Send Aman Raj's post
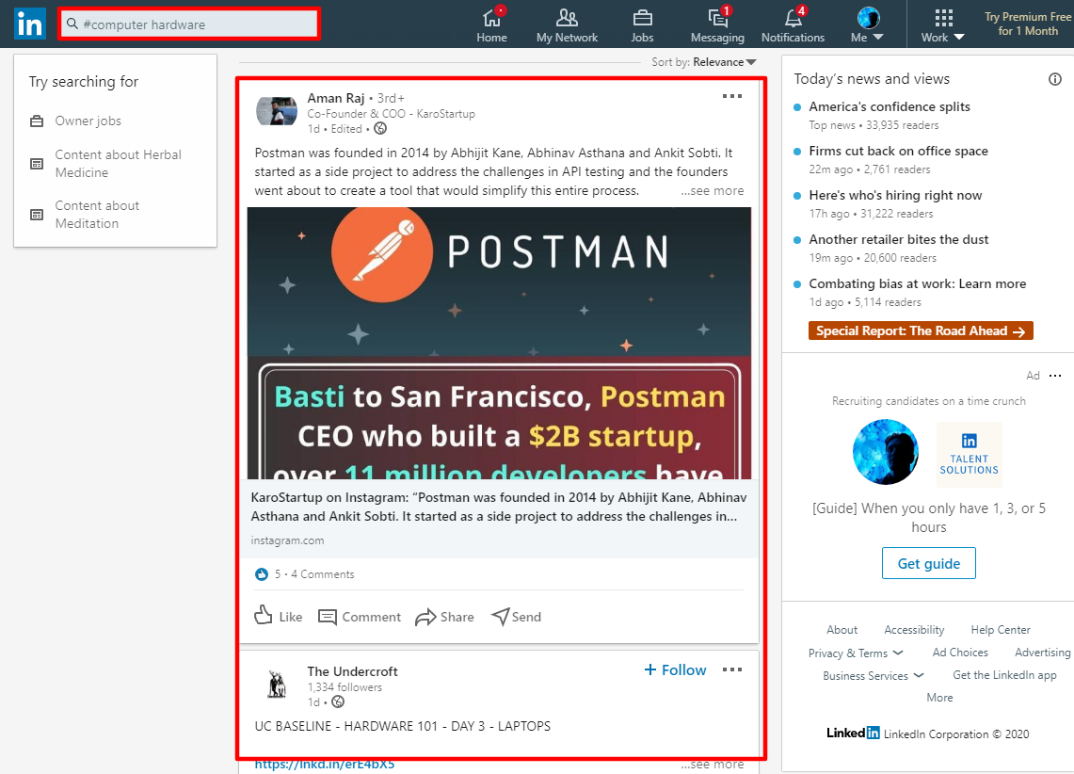Screen dimensions: 1074x774 tap(517, 617)
